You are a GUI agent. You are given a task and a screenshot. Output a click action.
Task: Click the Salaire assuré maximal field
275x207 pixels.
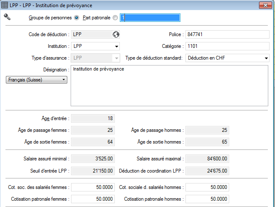pyautogui.click(x=207, y=159)
